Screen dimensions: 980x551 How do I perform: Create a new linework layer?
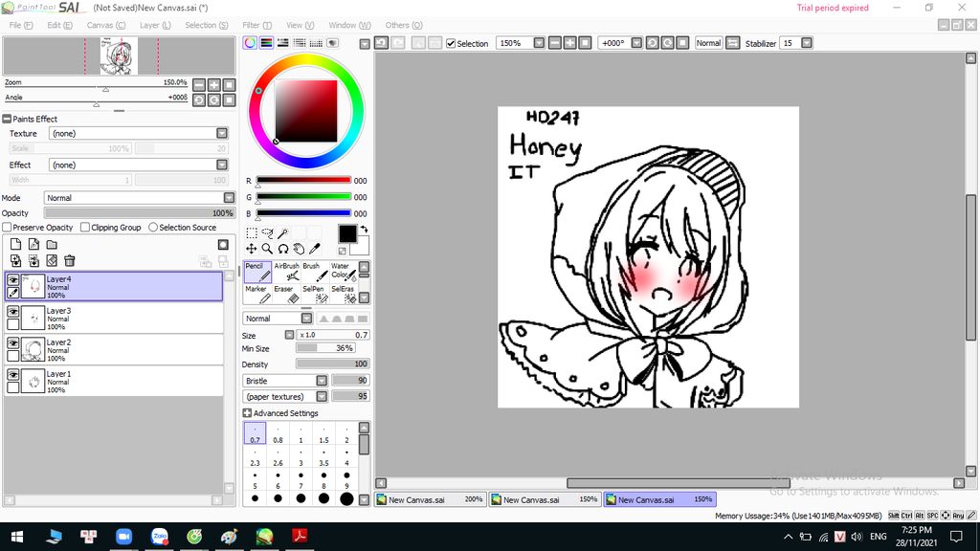[33, 244]
